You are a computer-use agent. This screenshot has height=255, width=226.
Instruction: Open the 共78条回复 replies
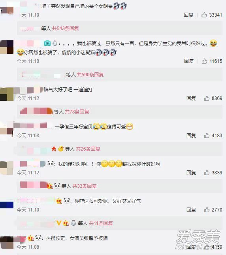click(77, 111)
